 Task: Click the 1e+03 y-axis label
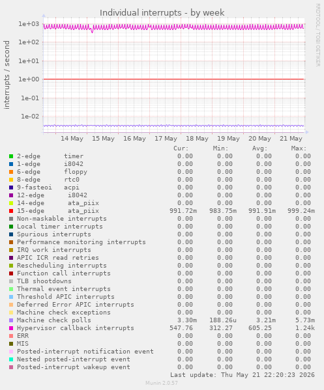29,24
